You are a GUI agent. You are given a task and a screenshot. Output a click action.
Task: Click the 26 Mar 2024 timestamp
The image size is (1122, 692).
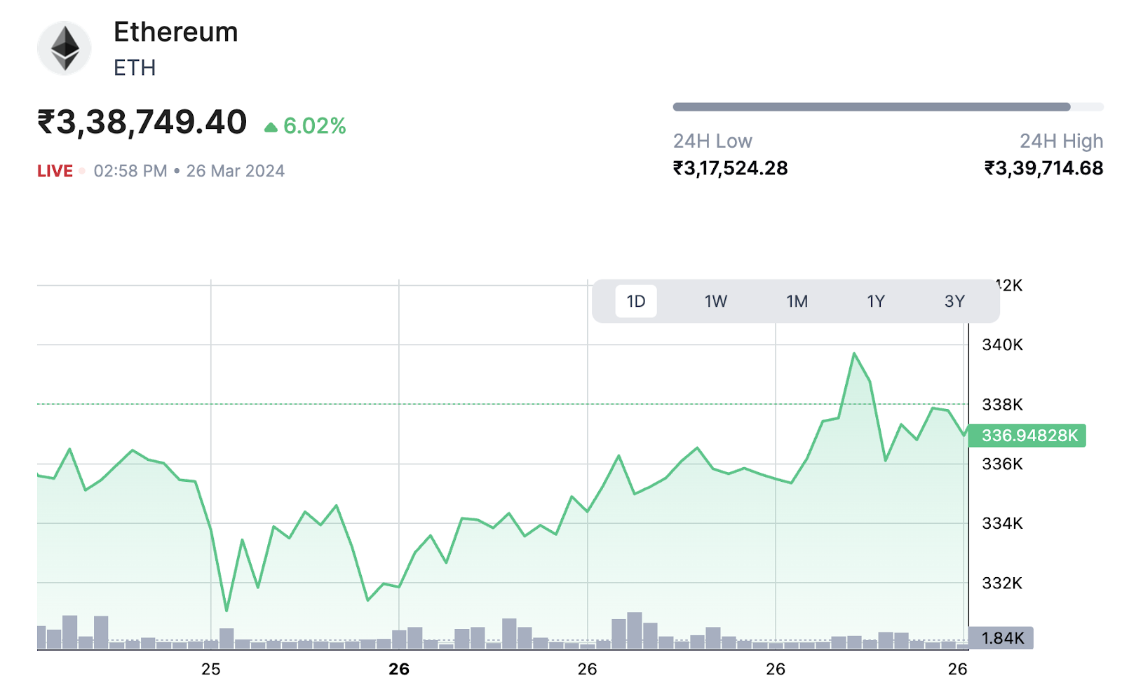[x=234, y=170]
